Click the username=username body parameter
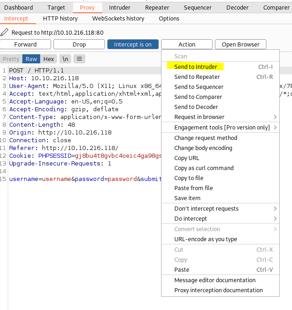Viewport: 292px width, 310px height. click(40, 179)
